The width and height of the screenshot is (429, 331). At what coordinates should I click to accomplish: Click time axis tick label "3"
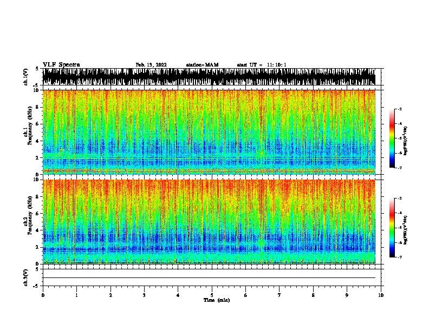(144, 295)
